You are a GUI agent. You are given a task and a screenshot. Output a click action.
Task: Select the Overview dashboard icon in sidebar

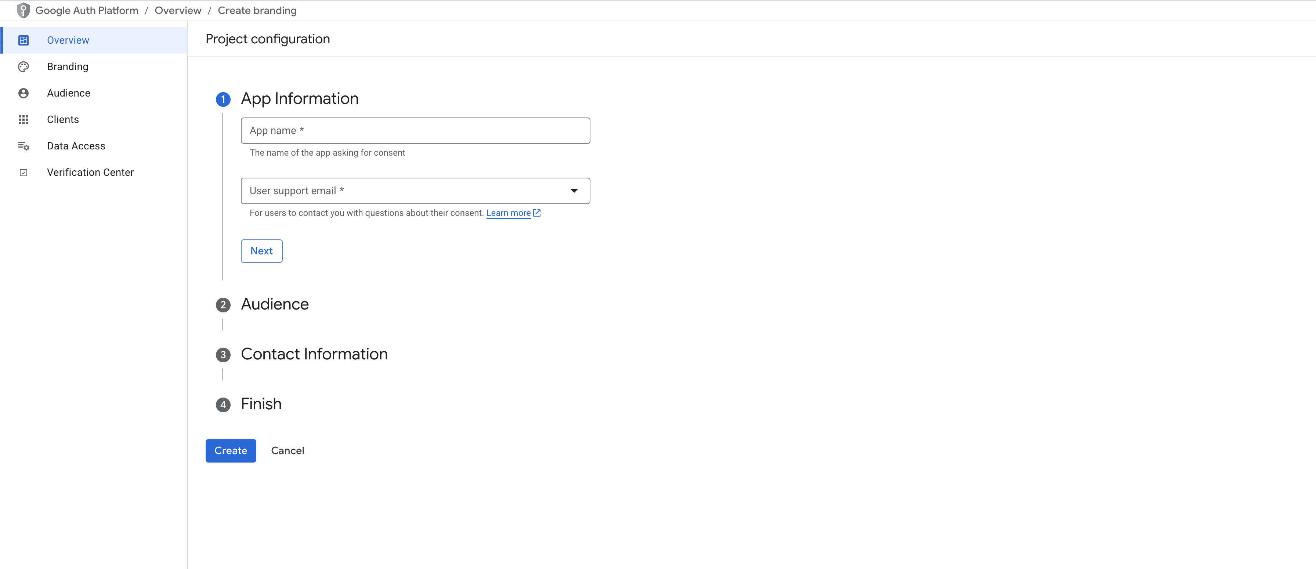(x=23, y=40)
